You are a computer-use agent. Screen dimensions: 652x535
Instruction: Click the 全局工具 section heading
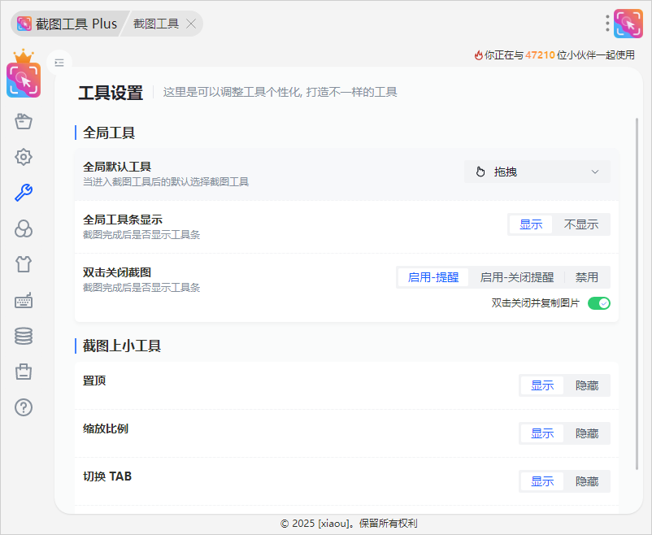pos(108,133)
